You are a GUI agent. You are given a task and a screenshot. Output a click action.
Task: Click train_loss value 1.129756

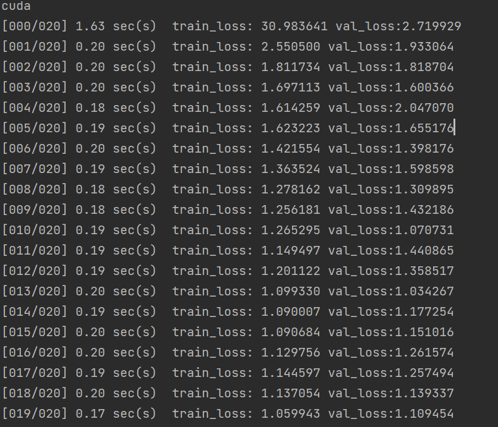pyautogui.click(x=291, y=352)
